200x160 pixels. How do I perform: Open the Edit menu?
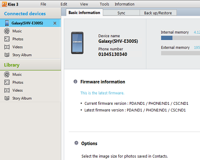point(64,4)
